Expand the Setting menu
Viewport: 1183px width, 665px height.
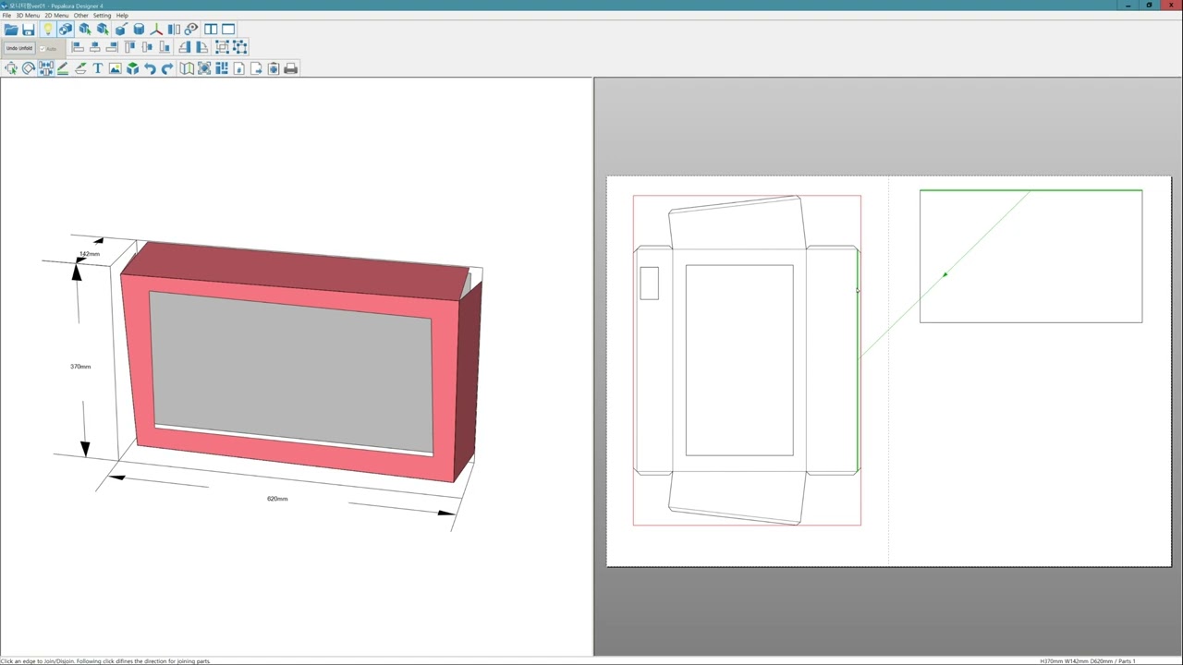102,16
